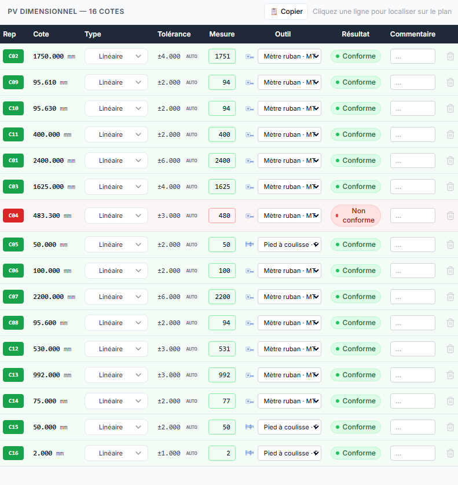Click tape measure icon in row C13
Image resolution: width=458 pixels, height=485 pixels.
[250, 375]
